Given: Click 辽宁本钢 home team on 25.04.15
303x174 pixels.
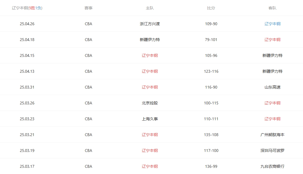Looking at the screenshot, I should [x=150, y=55].
